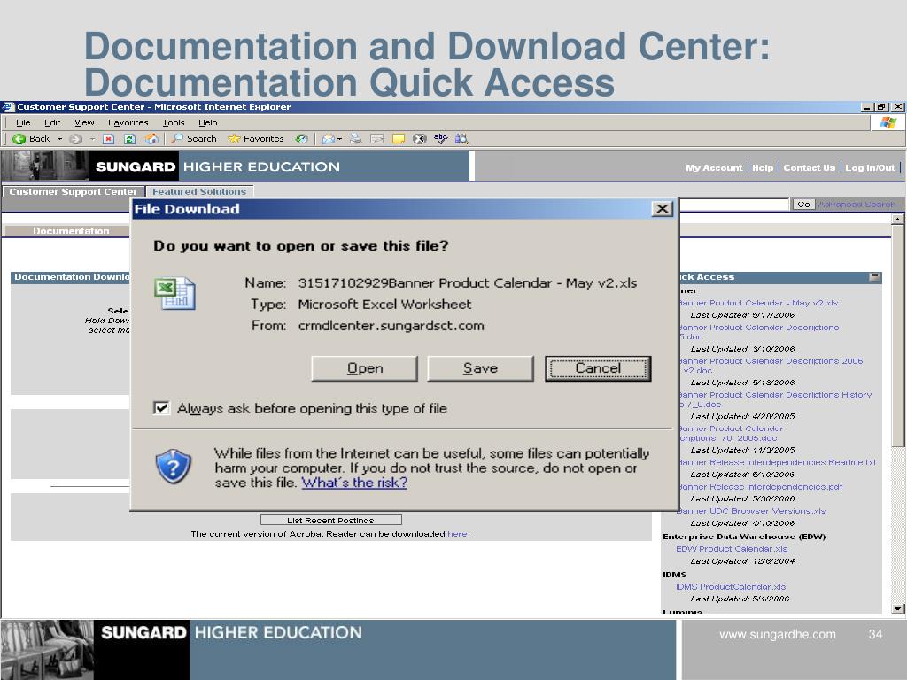Click the Search toolbar button
The image size is (907, 680).
194,139
